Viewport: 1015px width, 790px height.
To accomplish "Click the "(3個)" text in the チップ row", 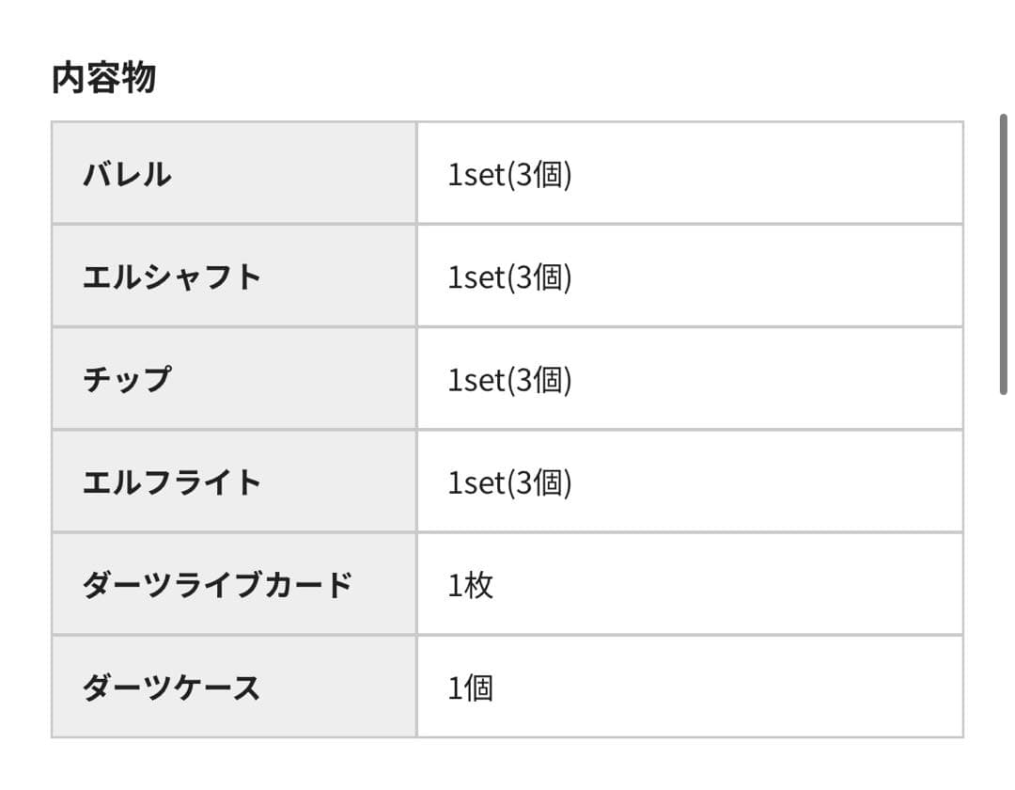I will 539,379.
